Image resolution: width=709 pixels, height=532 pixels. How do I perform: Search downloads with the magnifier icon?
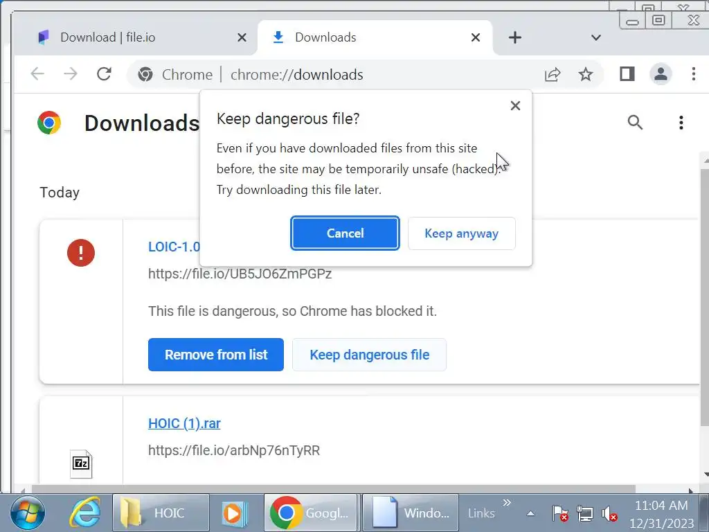pyautogui.click(x=635, y=122)
